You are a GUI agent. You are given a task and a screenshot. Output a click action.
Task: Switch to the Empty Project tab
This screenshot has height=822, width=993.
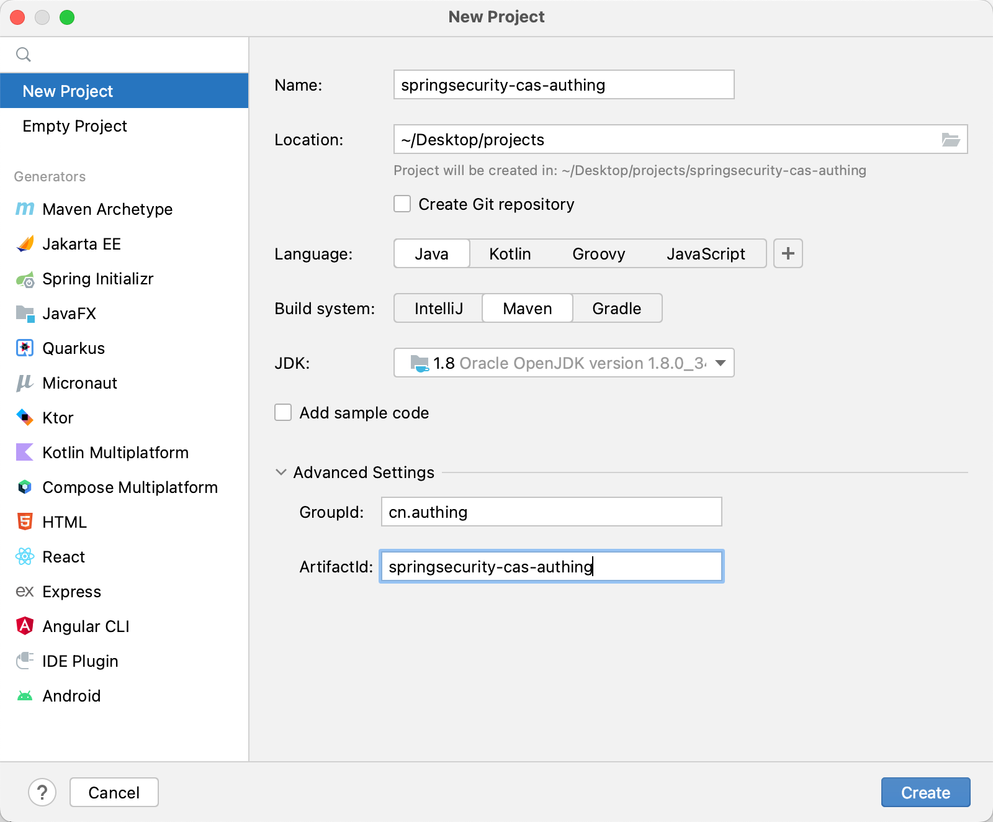point(74,126)
